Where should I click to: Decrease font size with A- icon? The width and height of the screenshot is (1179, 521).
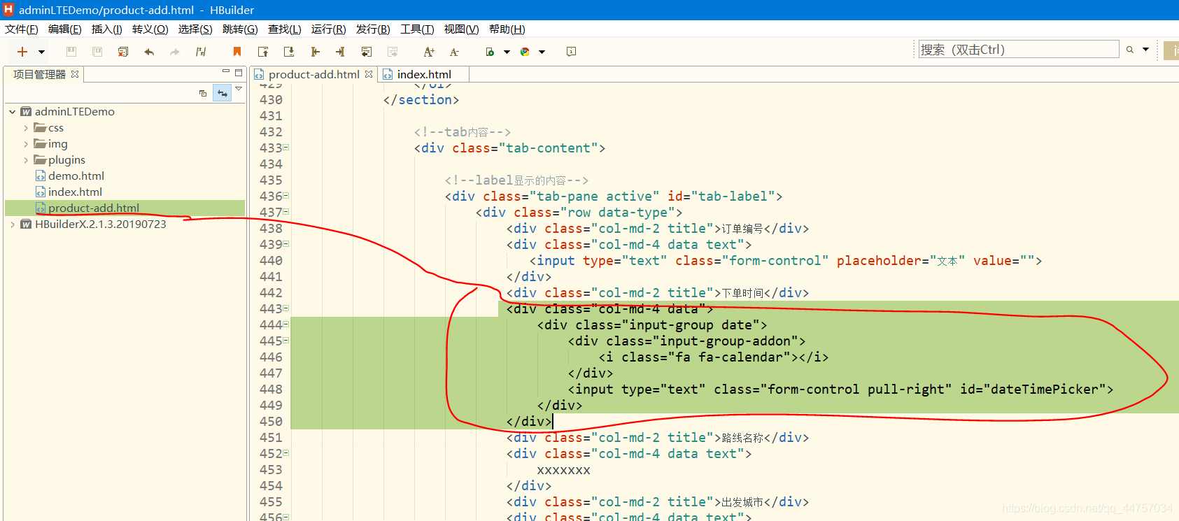tap(454, 52)
